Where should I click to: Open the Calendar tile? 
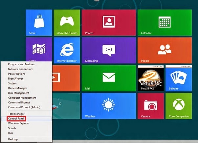165,23
